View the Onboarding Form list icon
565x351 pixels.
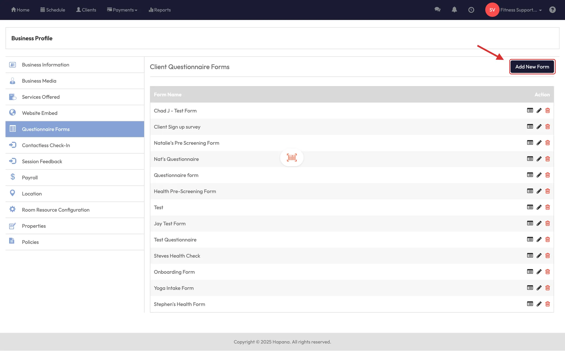click(530, 272)
